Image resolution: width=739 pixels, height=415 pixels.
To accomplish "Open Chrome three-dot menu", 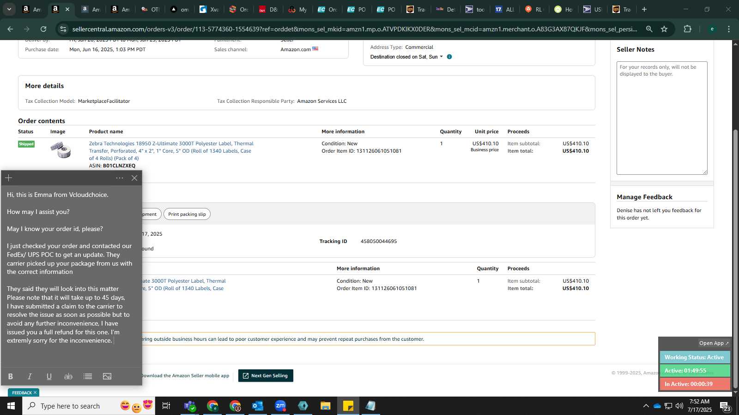I will tap(729, 29).
